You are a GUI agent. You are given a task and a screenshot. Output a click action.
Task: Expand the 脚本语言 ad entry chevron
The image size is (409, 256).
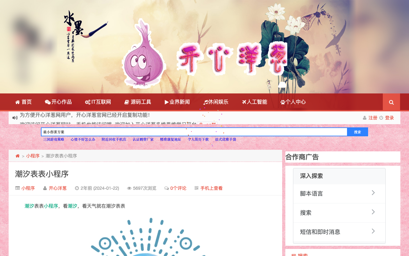pyautogui.click(x=373, y=193)
